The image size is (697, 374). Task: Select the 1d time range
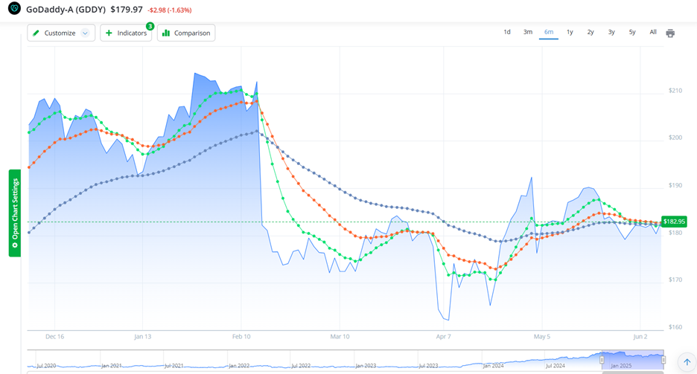coord(507,32)
